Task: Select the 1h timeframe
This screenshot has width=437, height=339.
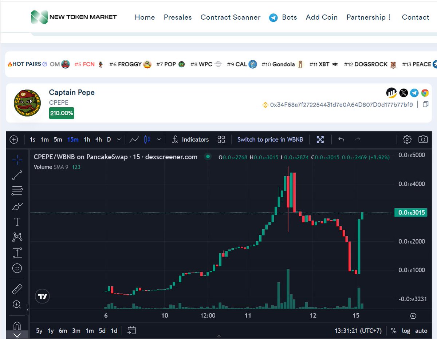Action: click(x=87, y=140)
